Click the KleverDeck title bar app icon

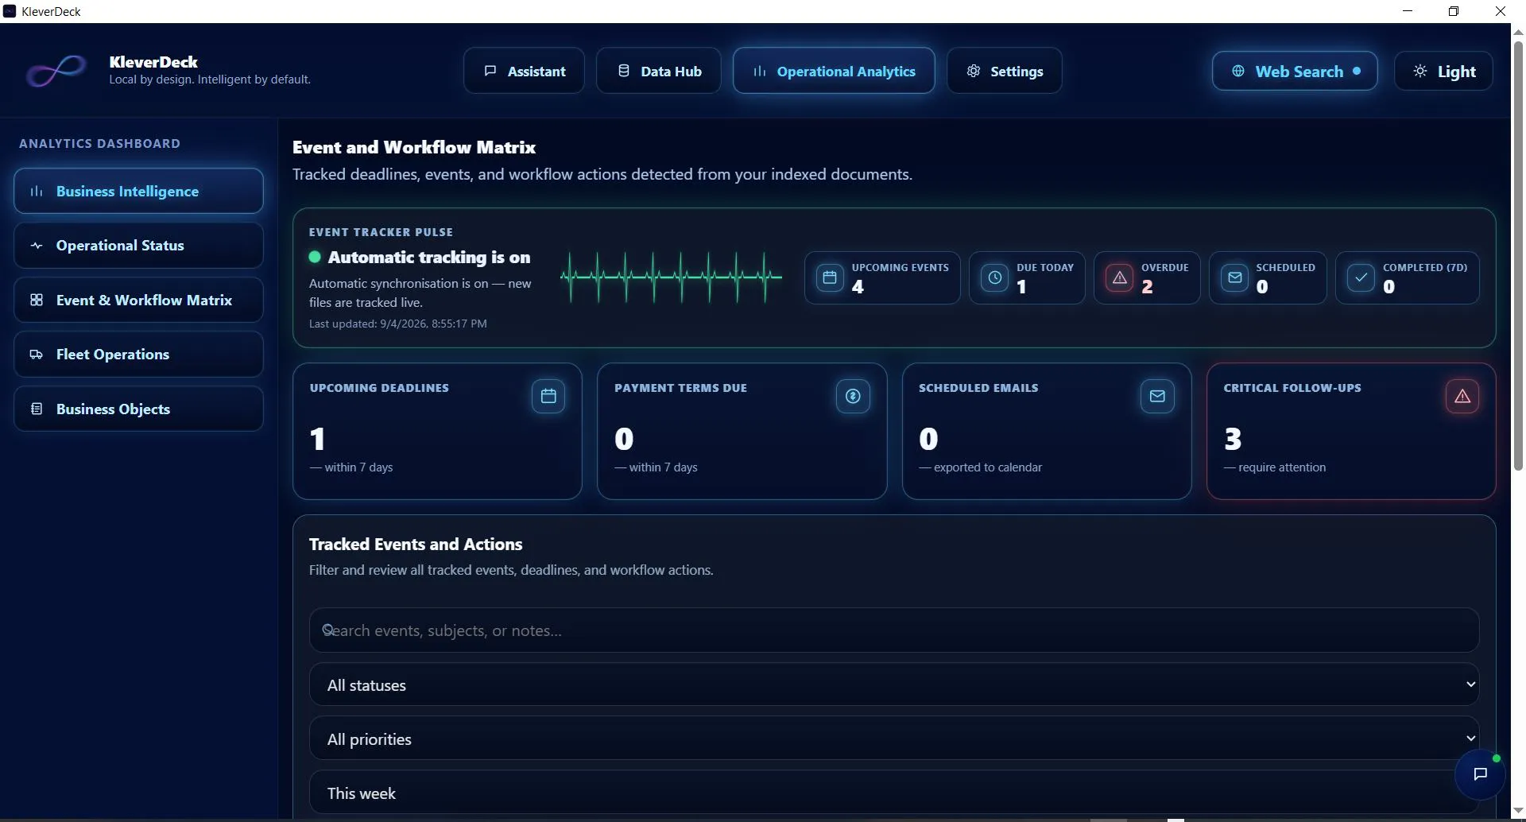[x=10, y=11]
